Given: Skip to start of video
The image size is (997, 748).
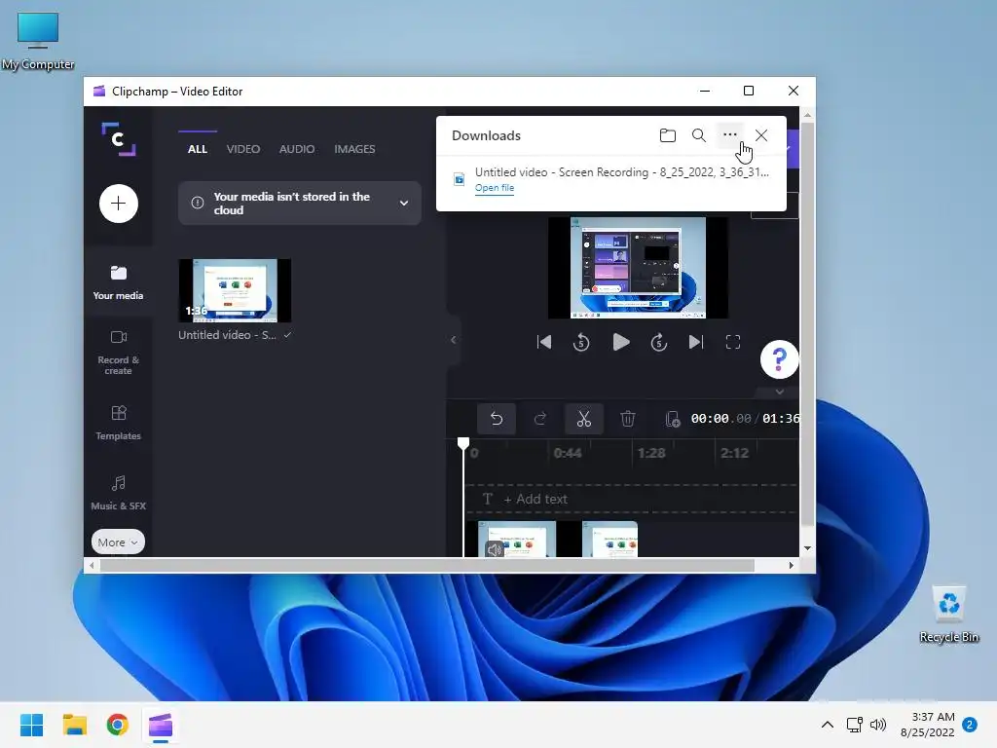Looking at the screenshot, I should 544,342.
